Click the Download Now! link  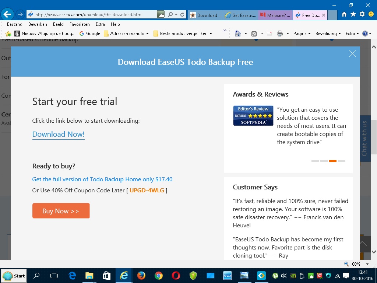point(59,134)
